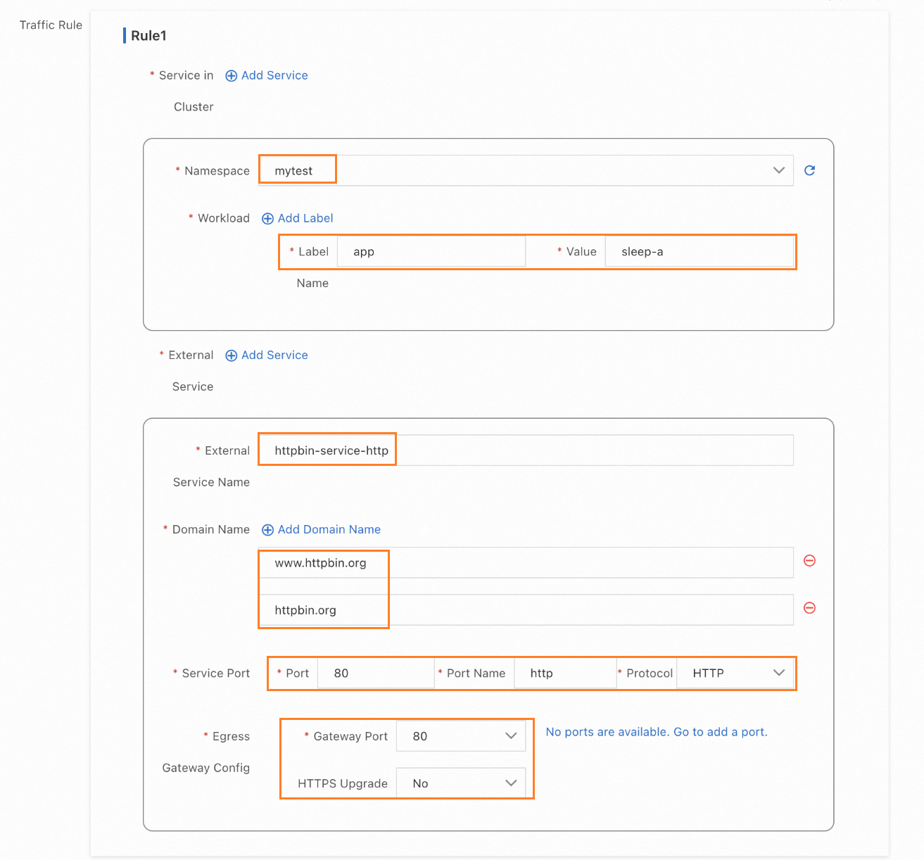Click the Add Domain Name link

click(x=329, y=529)
